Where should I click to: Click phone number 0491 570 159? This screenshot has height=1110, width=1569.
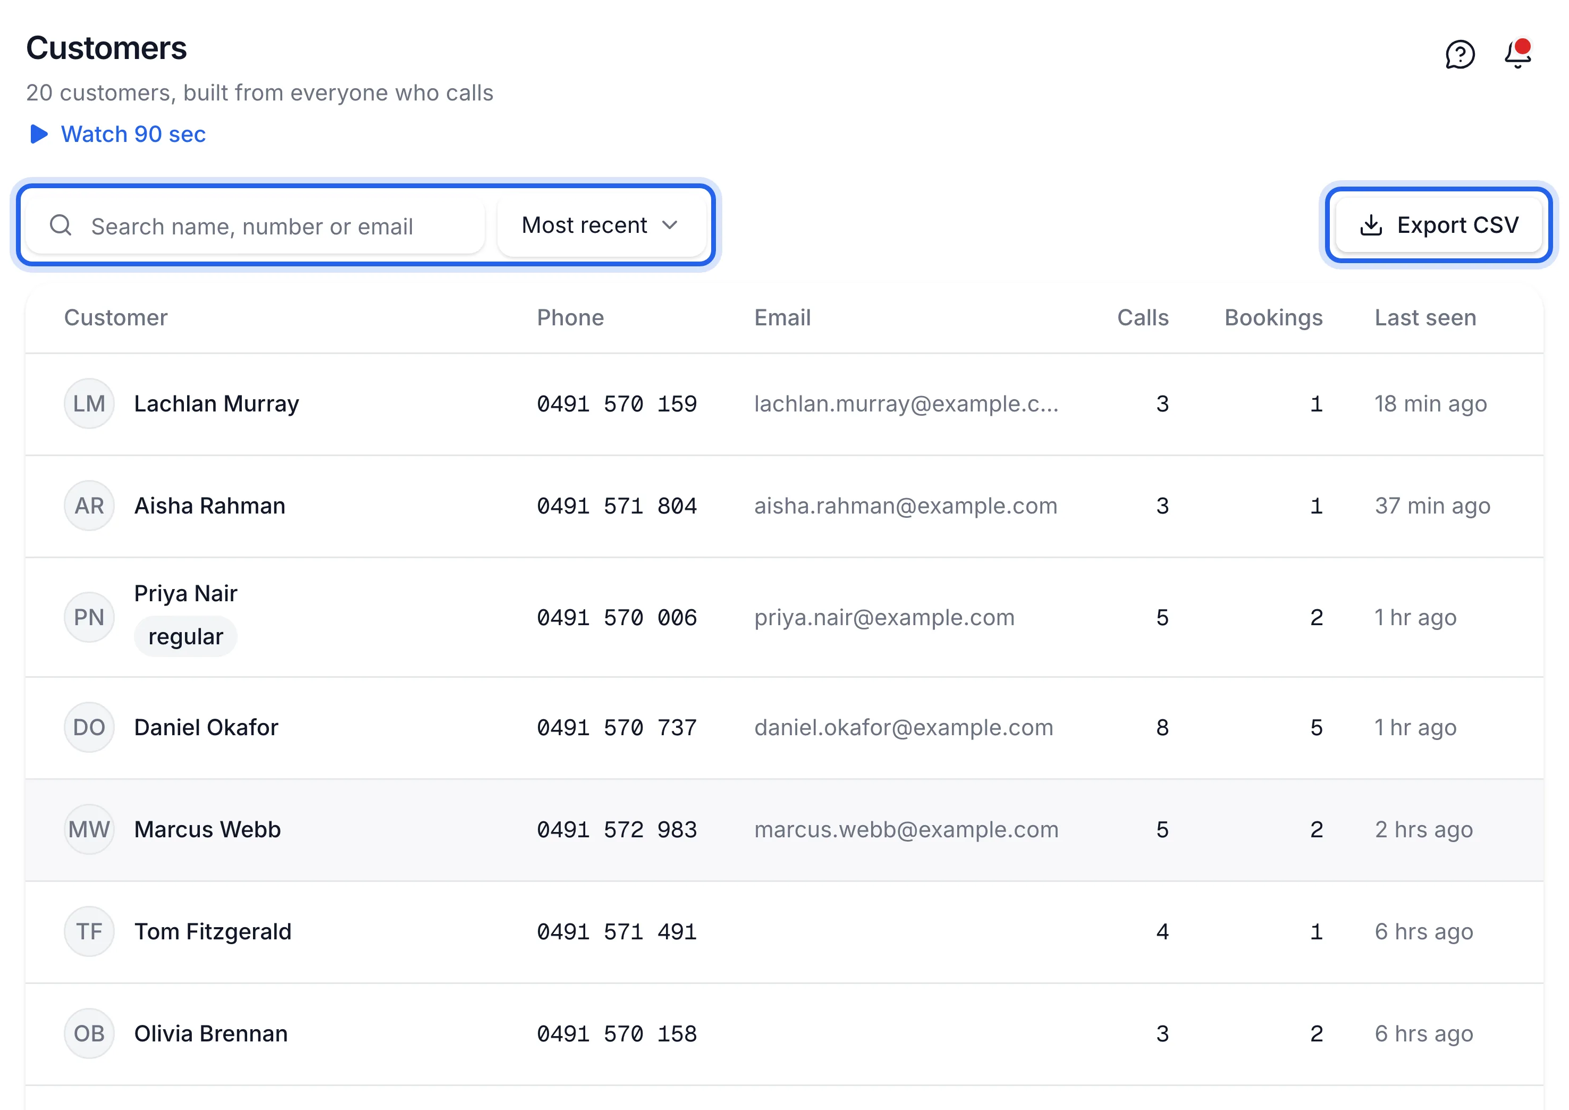(617, 404)
